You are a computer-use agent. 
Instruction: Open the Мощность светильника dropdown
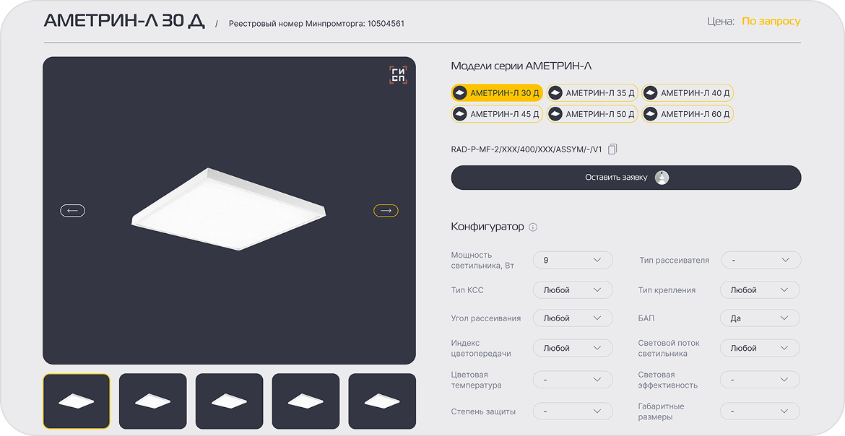tap(573, 260)
